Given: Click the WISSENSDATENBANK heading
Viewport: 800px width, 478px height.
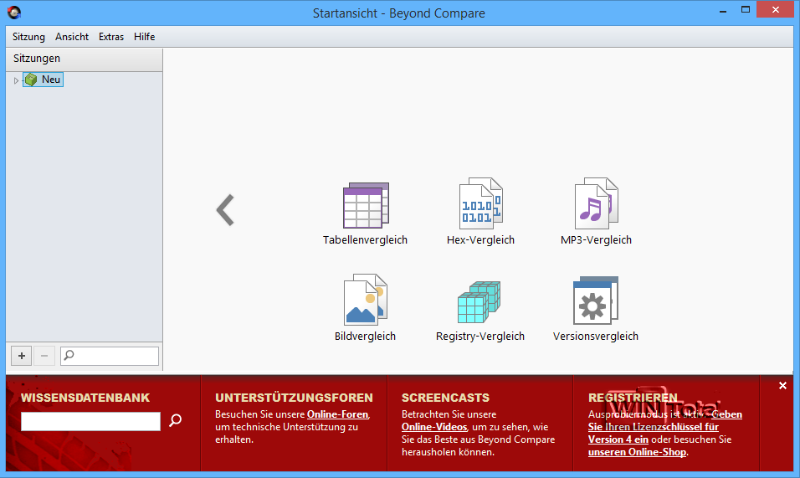Looking at the screenshot, I should pyautogui.click(x=85, y=398).
